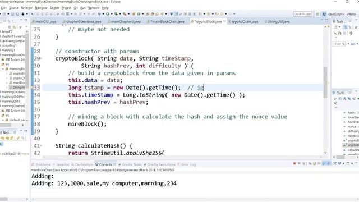Viewport: 359px width, 202px height.
Task: Click the Save All icon in the toolbar
Action: tap(17, 14)
